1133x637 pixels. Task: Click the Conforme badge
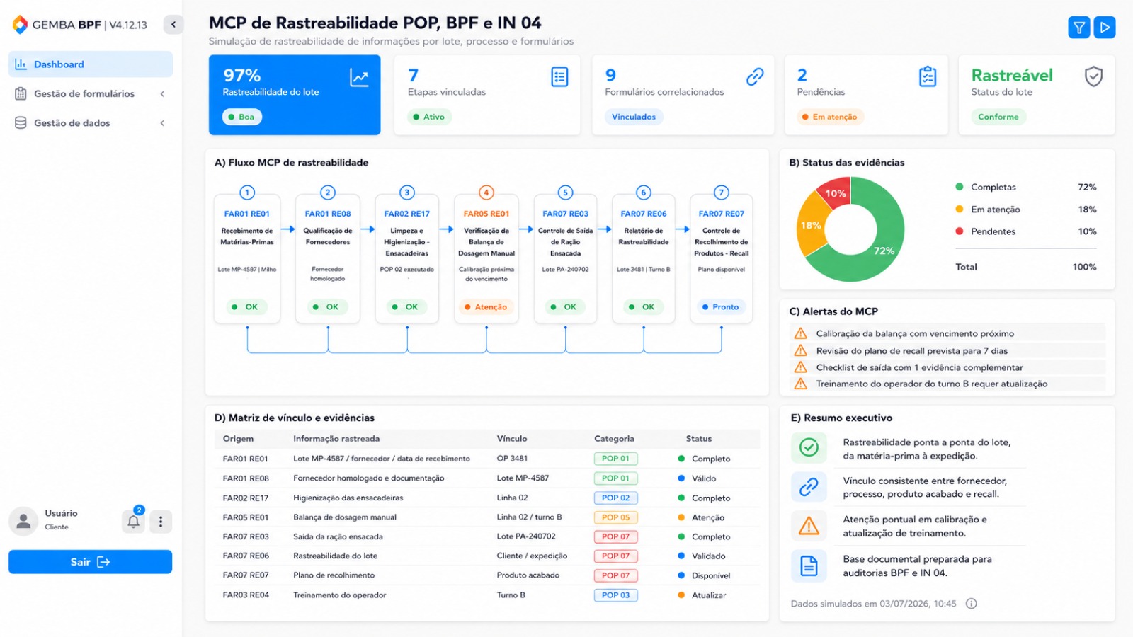[998, 117]
